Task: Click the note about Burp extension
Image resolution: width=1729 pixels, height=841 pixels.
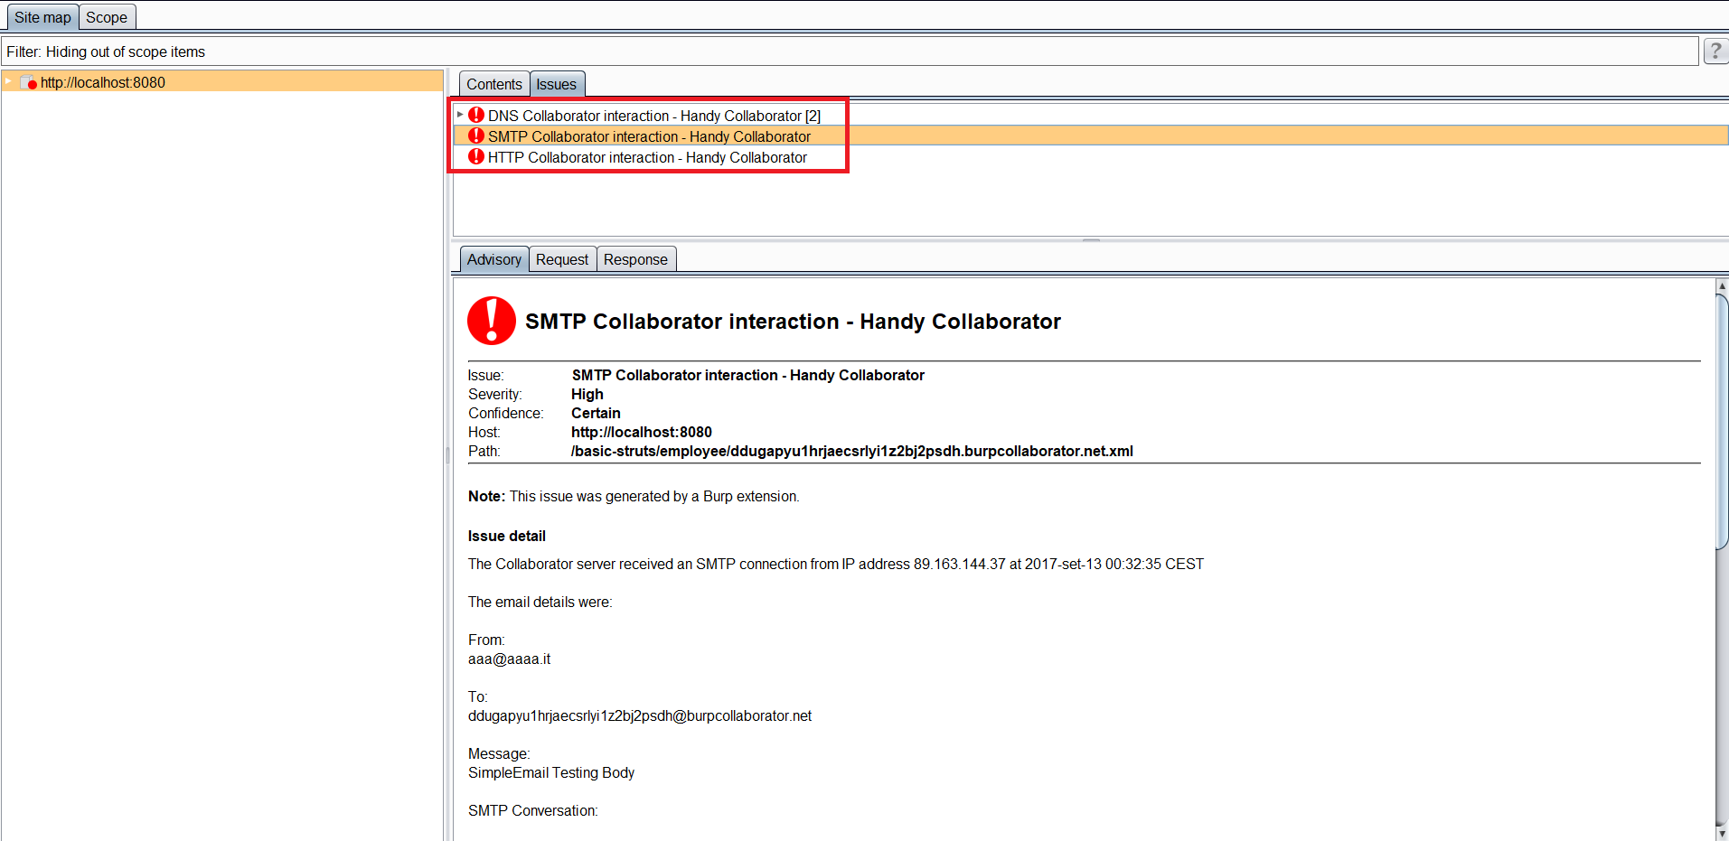Action: click(x=634, y=496)
